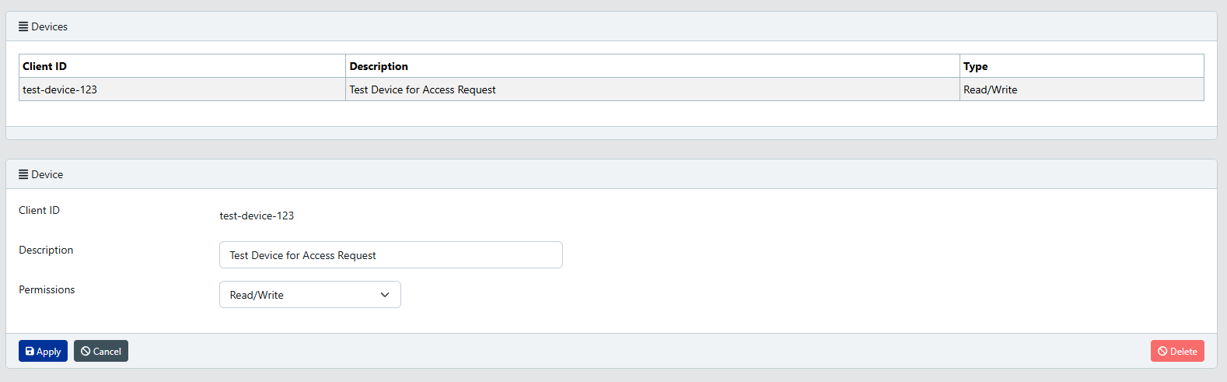Click the test-device-123 Client ID value in form

(x=257, y=216)
